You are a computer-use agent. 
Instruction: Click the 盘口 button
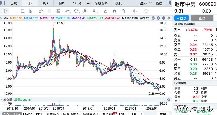tap(202, 18)
